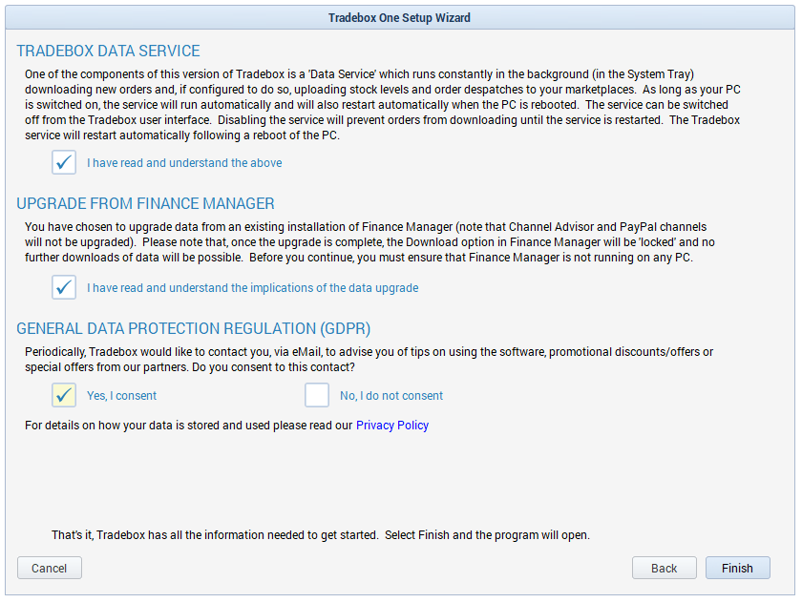This screenshot has height=603, width=802.
Task: Click the 'TRADEBOX DATA SERVICE' heading
Action: [108, 51]
